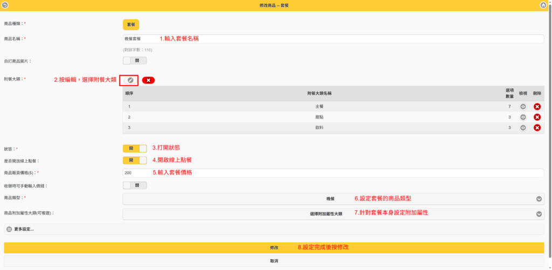Toggle the 是否開放線上點餐 switch
The height and width of the screenshot is (270, 552).
(x=135, y=161)
